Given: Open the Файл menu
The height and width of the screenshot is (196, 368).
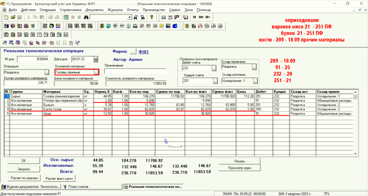Looking at the screenshot, I should 13,10.
